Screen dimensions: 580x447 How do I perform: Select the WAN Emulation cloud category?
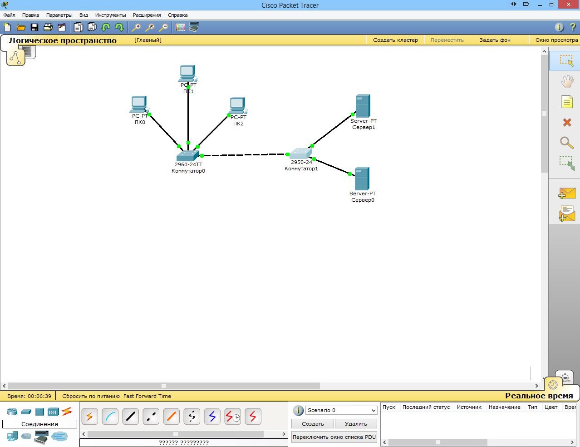(26, 437)
